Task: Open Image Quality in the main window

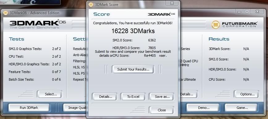Action: (75, 108)
